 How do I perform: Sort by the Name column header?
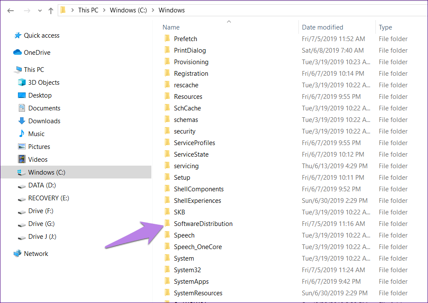(x=171, y=27)
